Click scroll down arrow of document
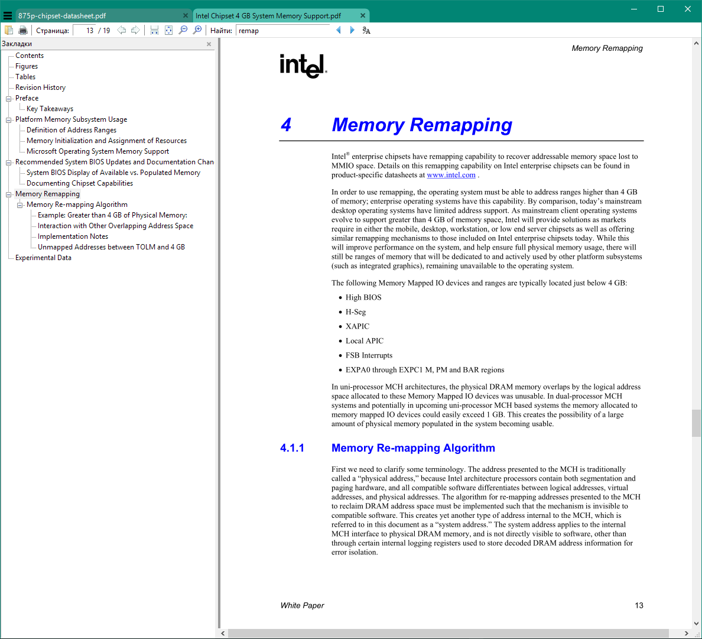Screen dimensions: 702x639 (696, 624)
